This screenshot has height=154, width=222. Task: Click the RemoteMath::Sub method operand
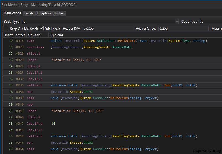(x=167, y=136)
